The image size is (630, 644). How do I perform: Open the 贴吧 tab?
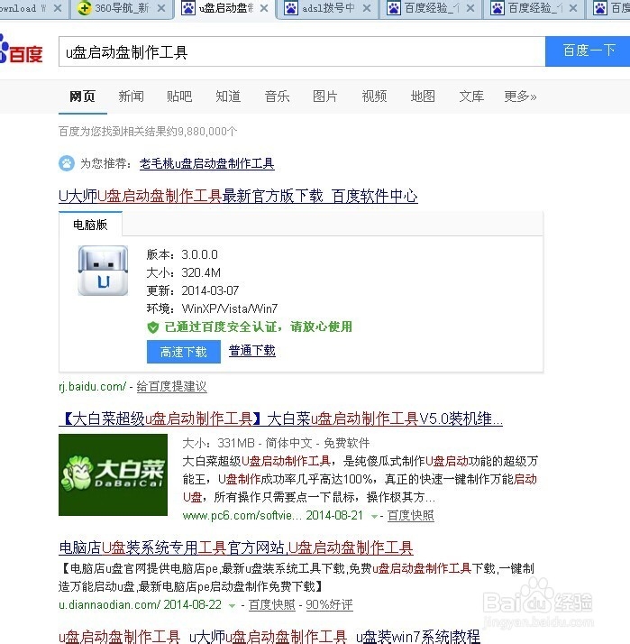click(179, 97)
